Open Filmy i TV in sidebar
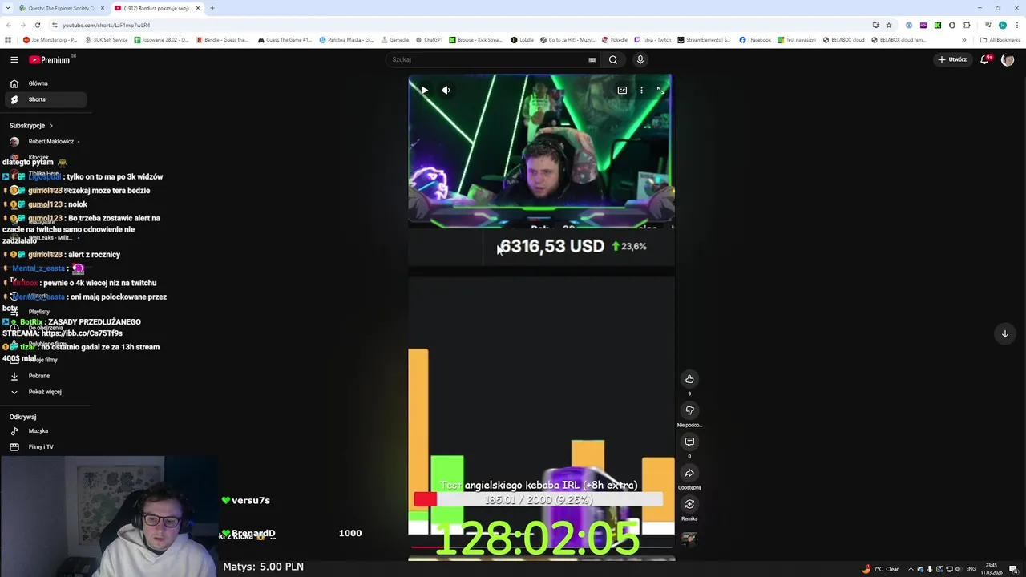 41,447
